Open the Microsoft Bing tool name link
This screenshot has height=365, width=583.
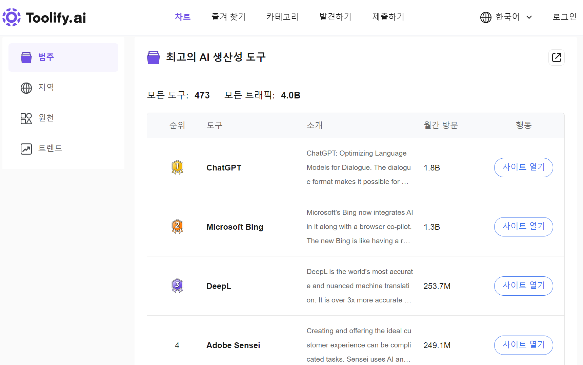(235, 227)
